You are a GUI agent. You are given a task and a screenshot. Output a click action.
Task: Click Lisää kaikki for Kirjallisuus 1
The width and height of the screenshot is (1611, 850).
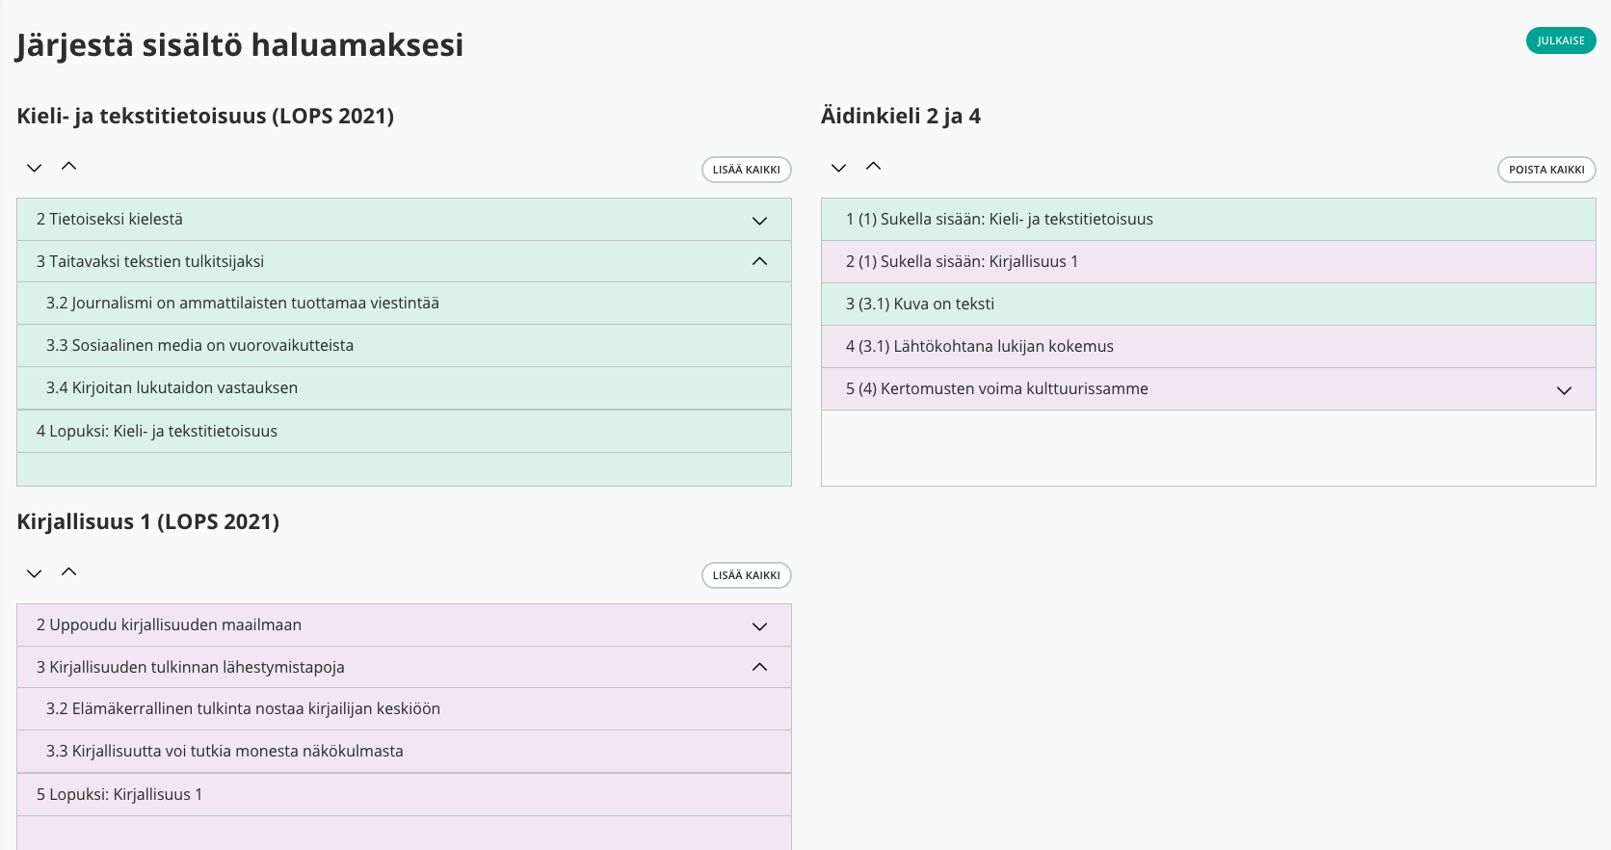tap(746, 575)
